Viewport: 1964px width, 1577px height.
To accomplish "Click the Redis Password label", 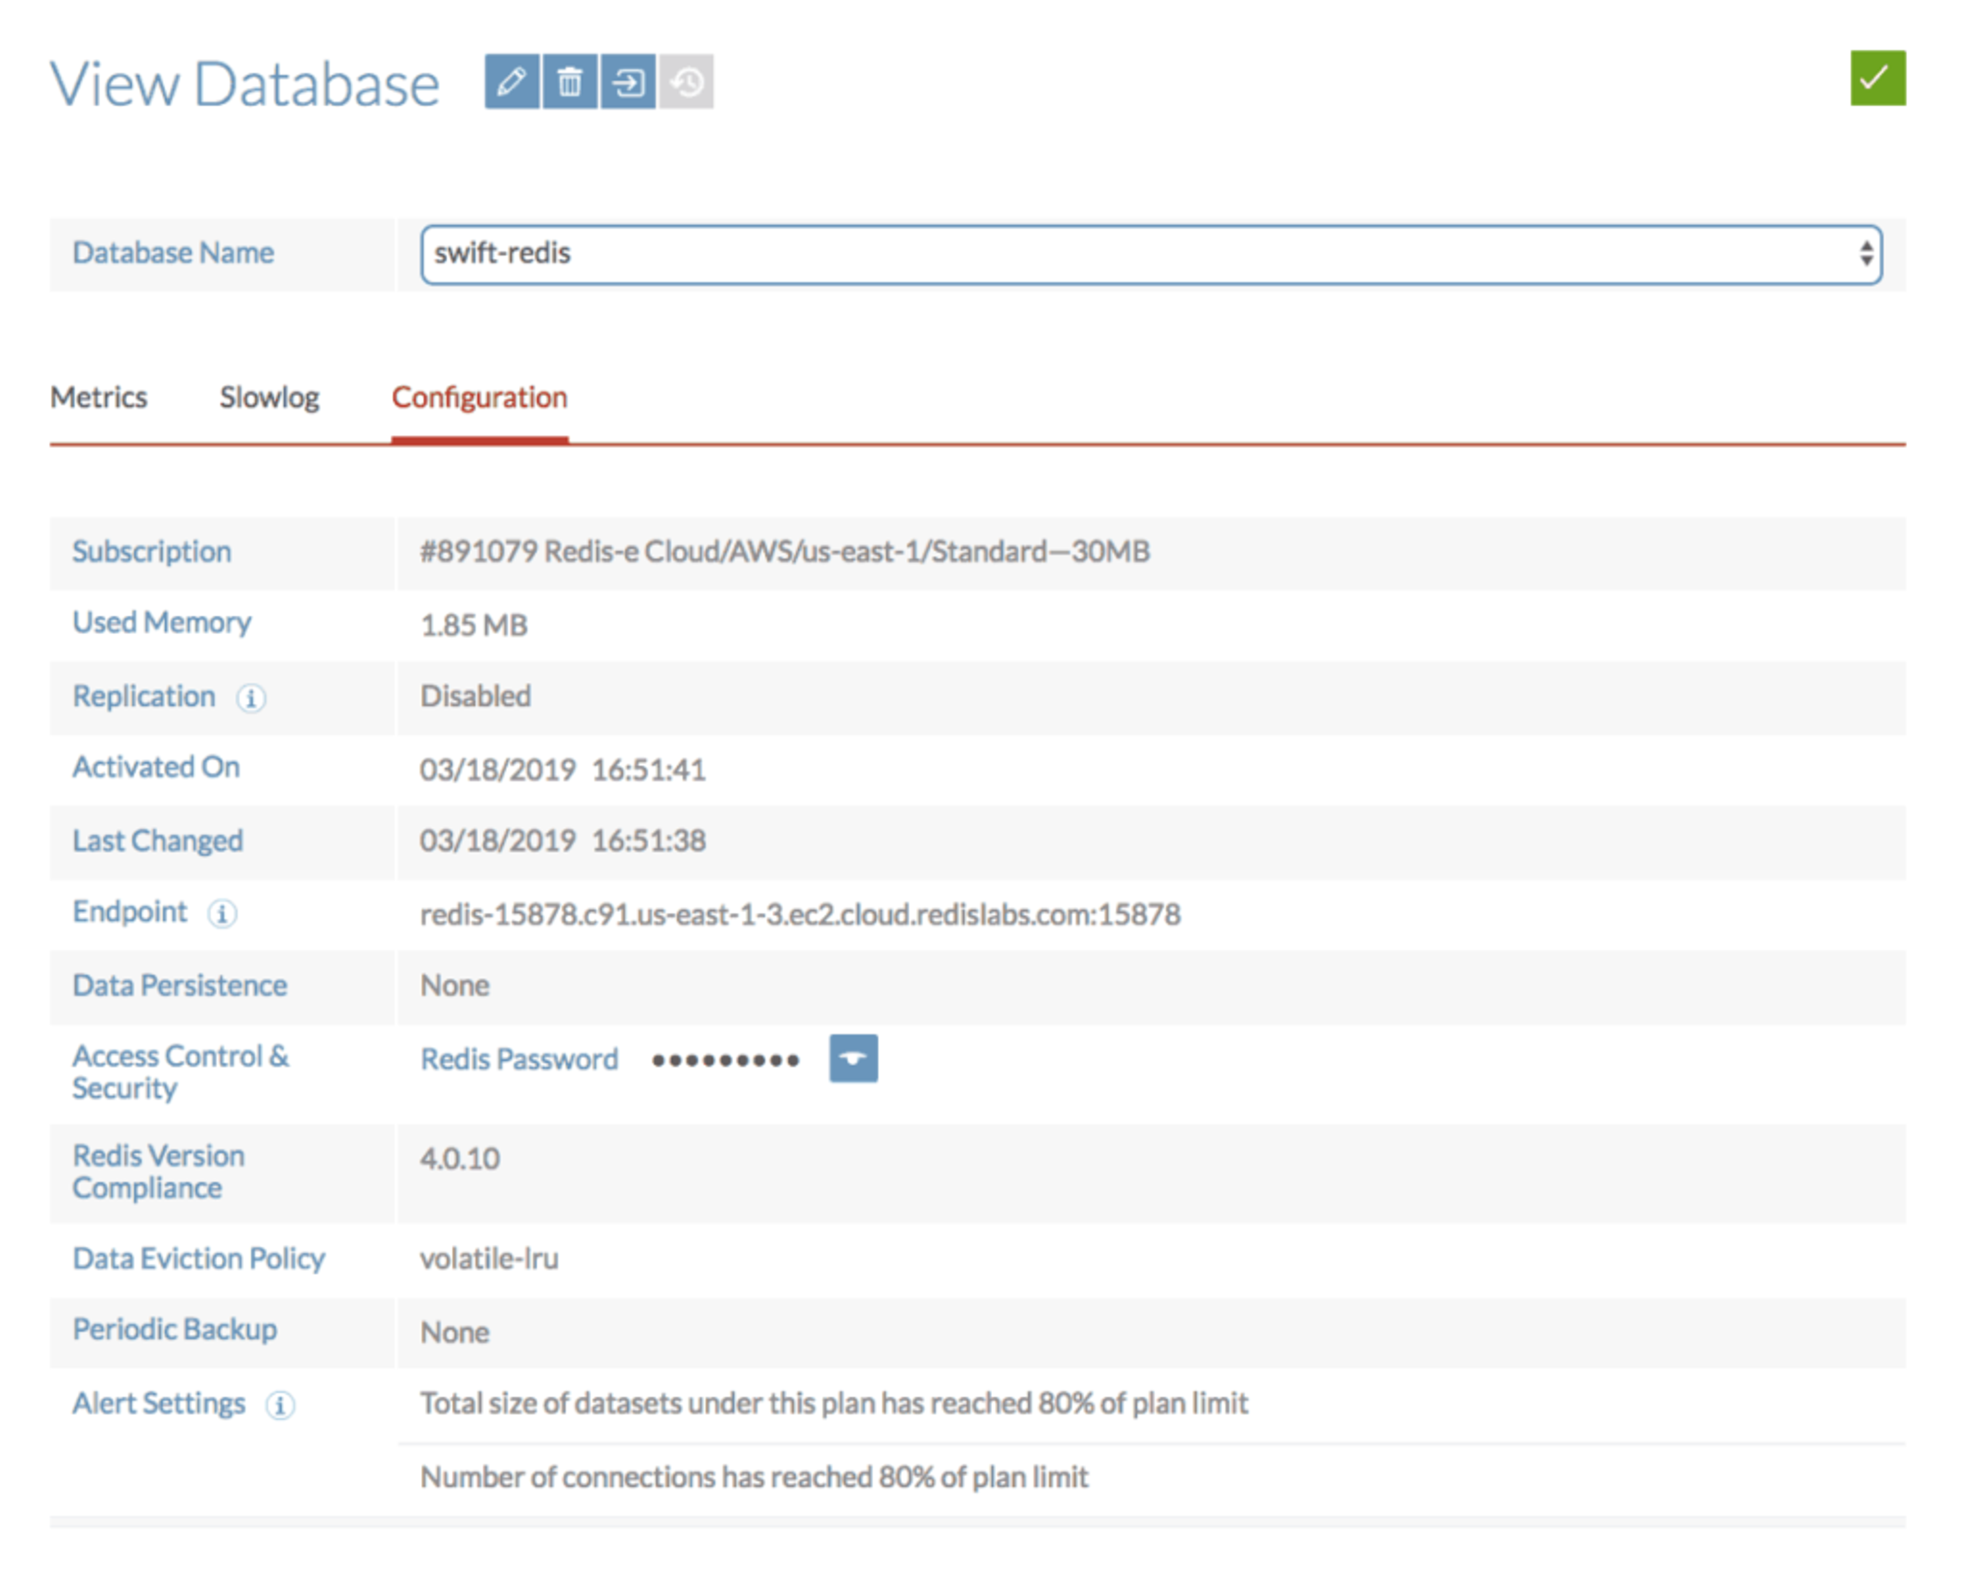I will pos(519,1059).
